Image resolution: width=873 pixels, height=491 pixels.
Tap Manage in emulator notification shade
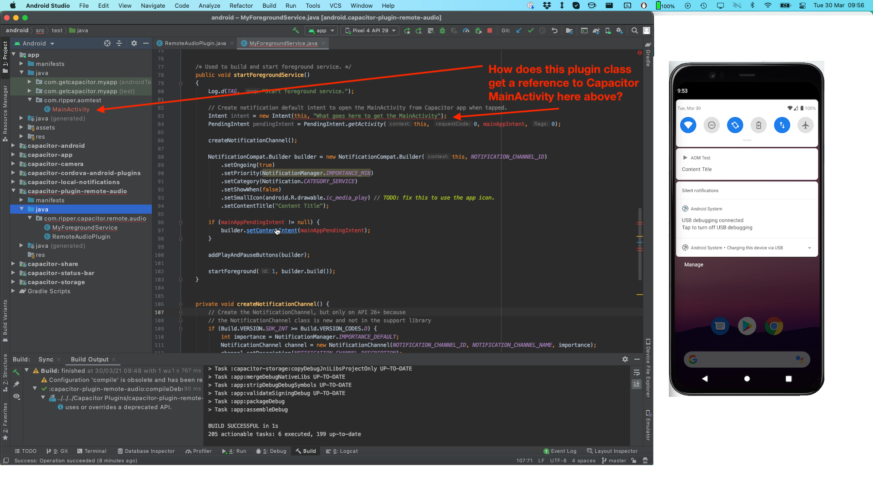point(693,265)
